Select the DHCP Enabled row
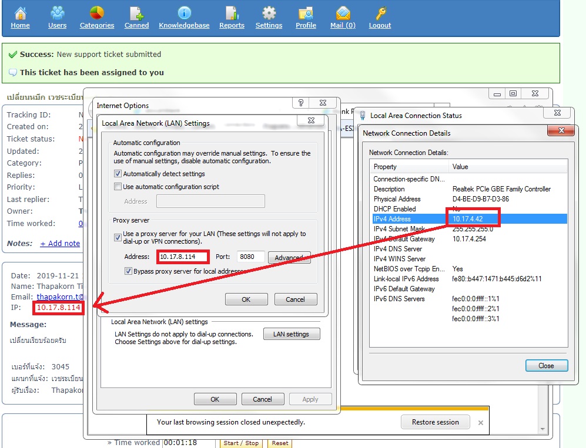The image size is (586, 448). point(469,209)
